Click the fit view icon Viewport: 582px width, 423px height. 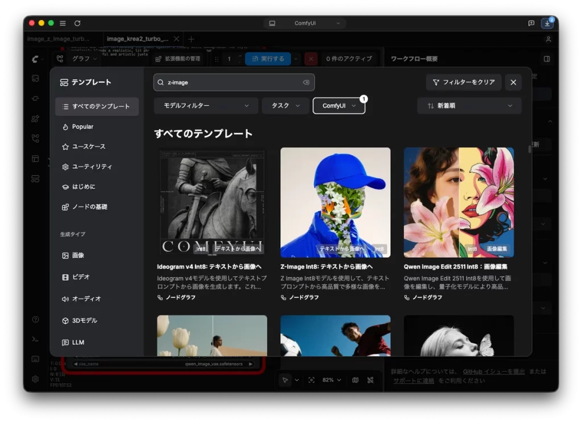click(311, 380)
